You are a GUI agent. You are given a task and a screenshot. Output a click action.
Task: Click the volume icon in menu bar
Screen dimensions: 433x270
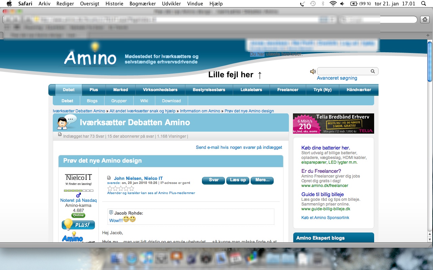342,4
